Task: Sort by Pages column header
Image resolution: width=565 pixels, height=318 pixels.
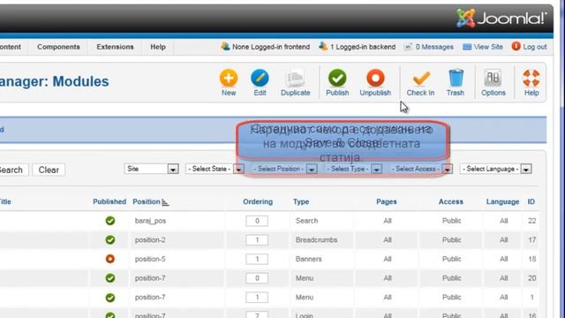Action: click(387, 202)
